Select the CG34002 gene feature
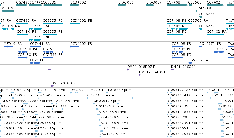Viewport: 234px width, 138px height. tap(75, 5)
